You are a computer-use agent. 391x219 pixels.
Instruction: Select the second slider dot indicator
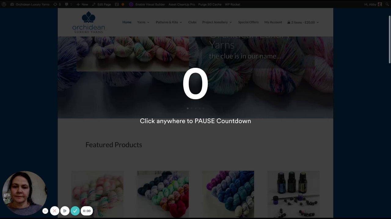[192, 108]
